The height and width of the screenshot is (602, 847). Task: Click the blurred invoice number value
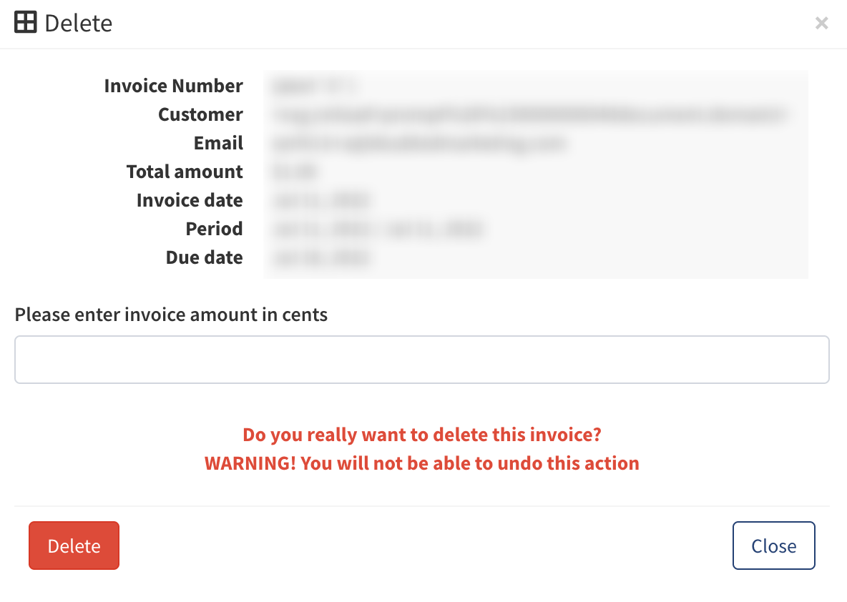[x=314, y=86]
